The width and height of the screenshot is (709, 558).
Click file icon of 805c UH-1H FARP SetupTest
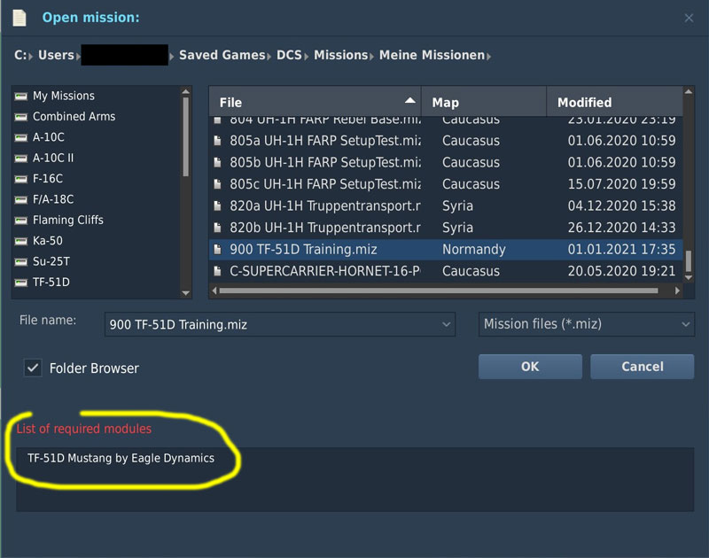point(217,184)
